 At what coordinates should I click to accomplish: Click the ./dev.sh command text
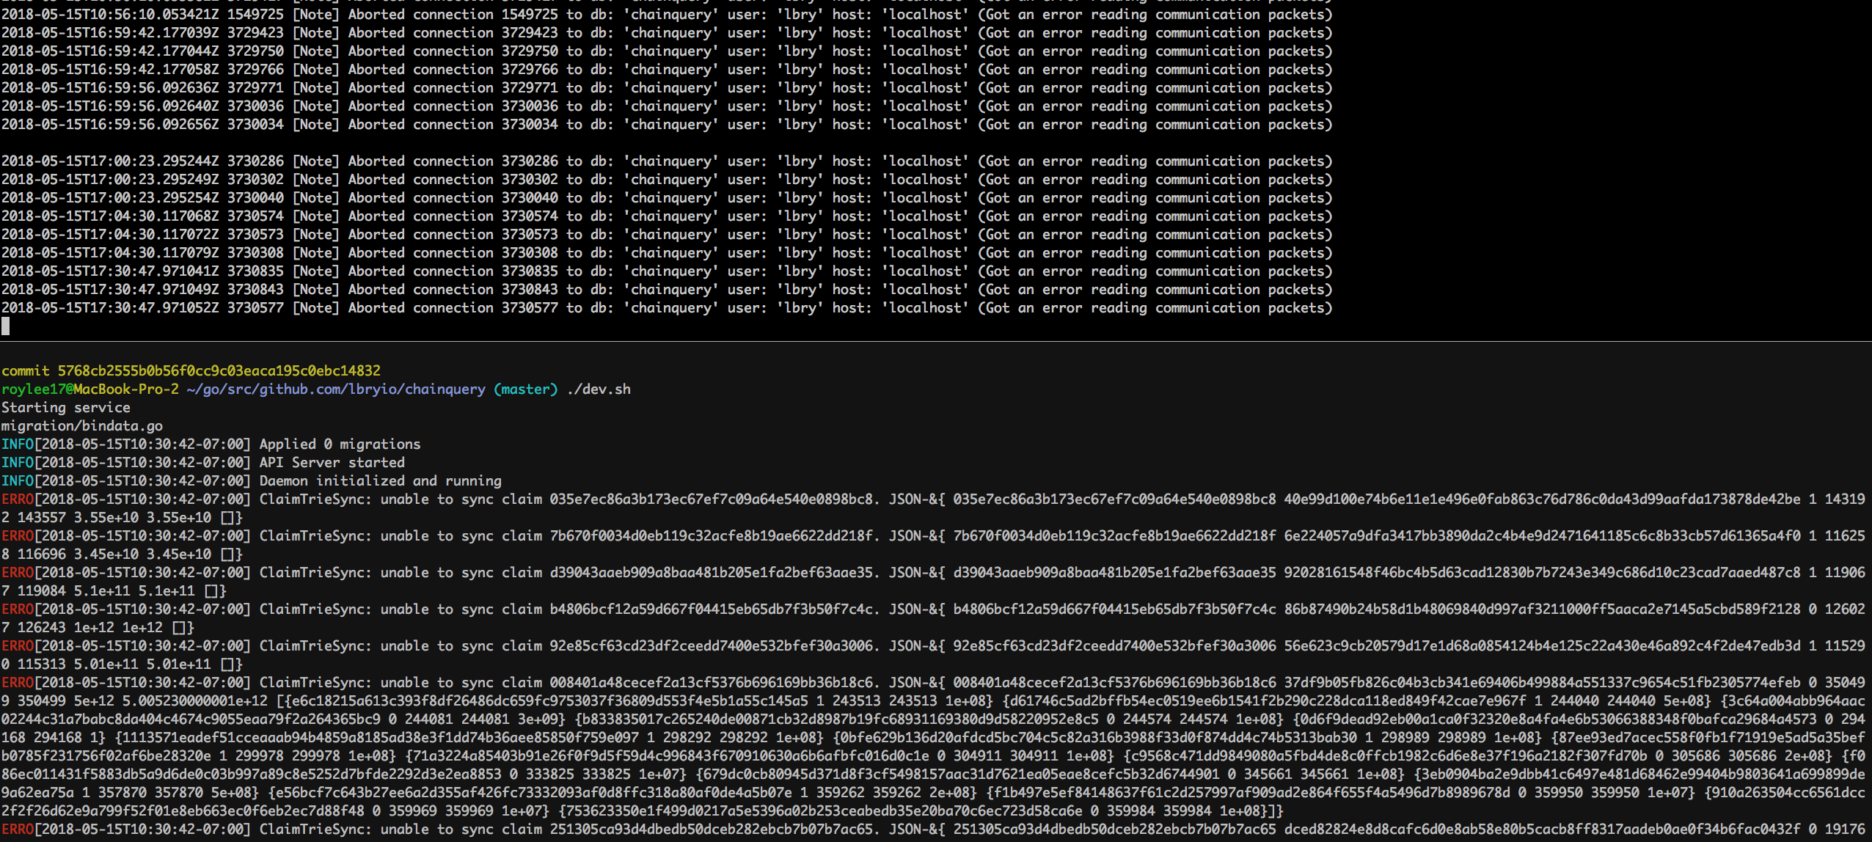[599, 389]
